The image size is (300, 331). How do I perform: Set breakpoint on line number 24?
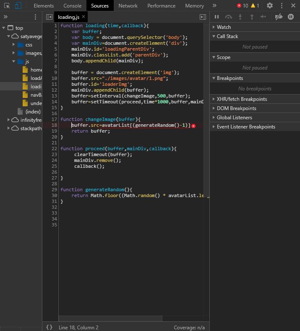click(x=54, y=160)
